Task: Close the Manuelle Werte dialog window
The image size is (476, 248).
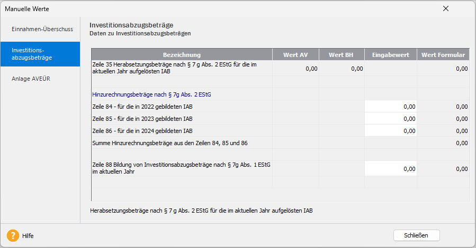Action: coord(445,8)
